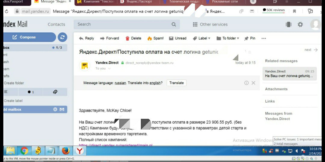Filter messages with attachments paperclip
This screenshot has width=325, height=162.
[x=55, y=92]
